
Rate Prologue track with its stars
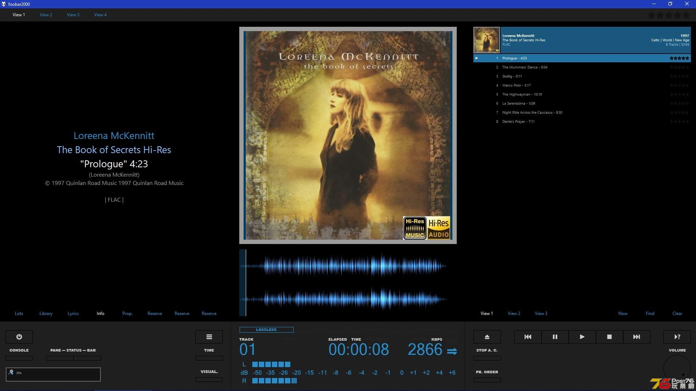(x=679, y=58)
